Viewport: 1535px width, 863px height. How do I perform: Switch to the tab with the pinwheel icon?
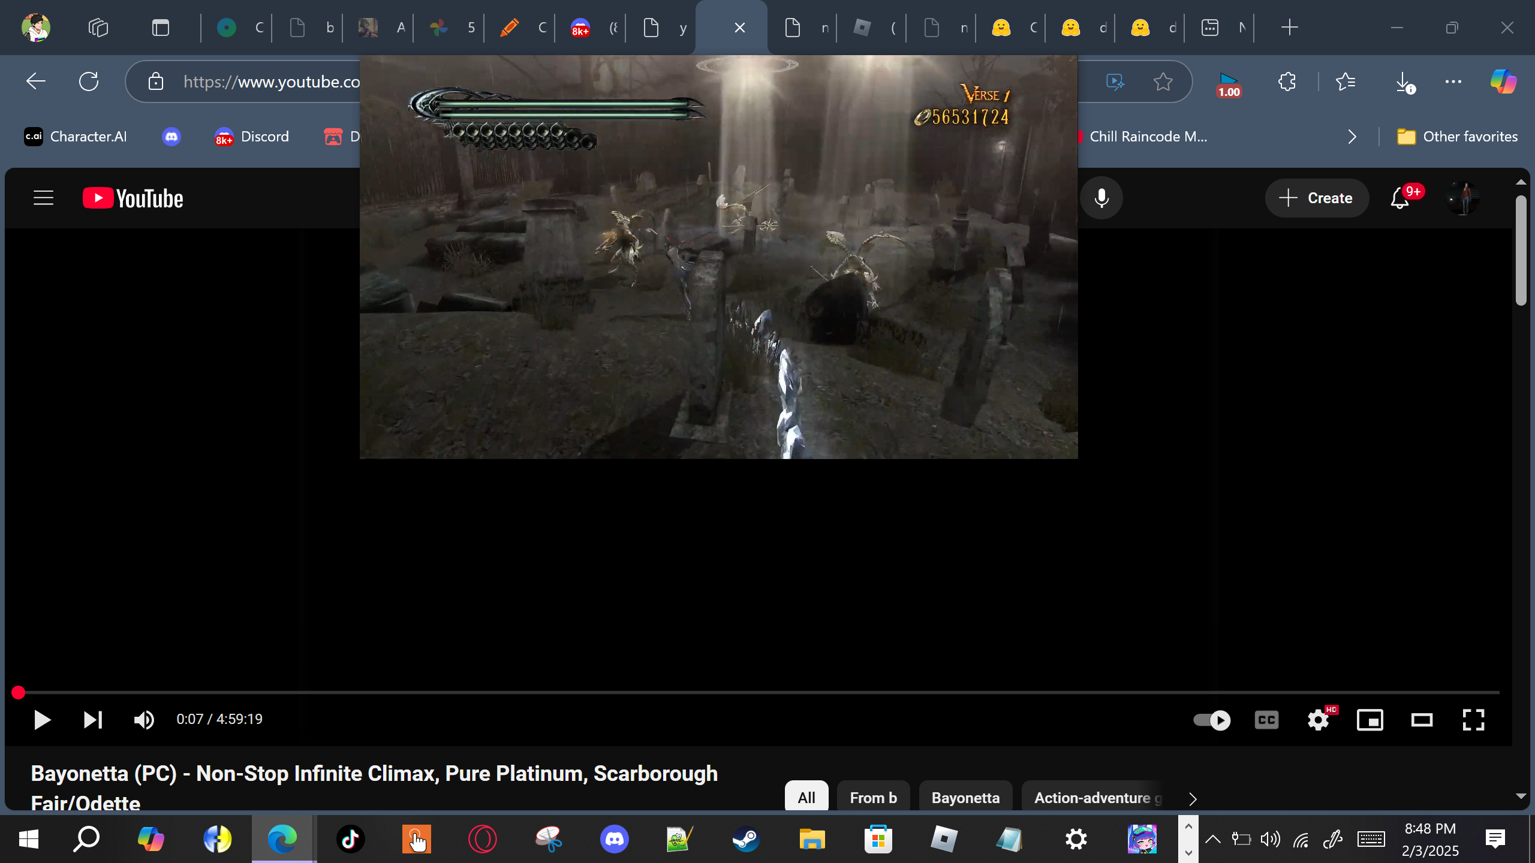point(449,28)
